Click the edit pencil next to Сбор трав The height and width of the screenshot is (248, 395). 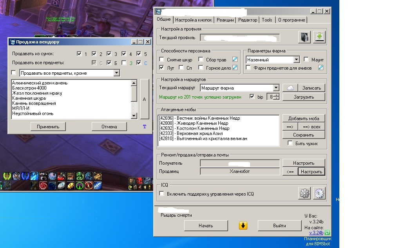[x=235, y=60]
